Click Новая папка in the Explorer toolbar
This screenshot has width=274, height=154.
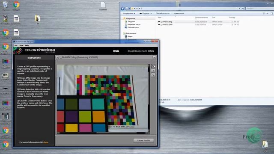pyautogui.click(x=179, y=13)
